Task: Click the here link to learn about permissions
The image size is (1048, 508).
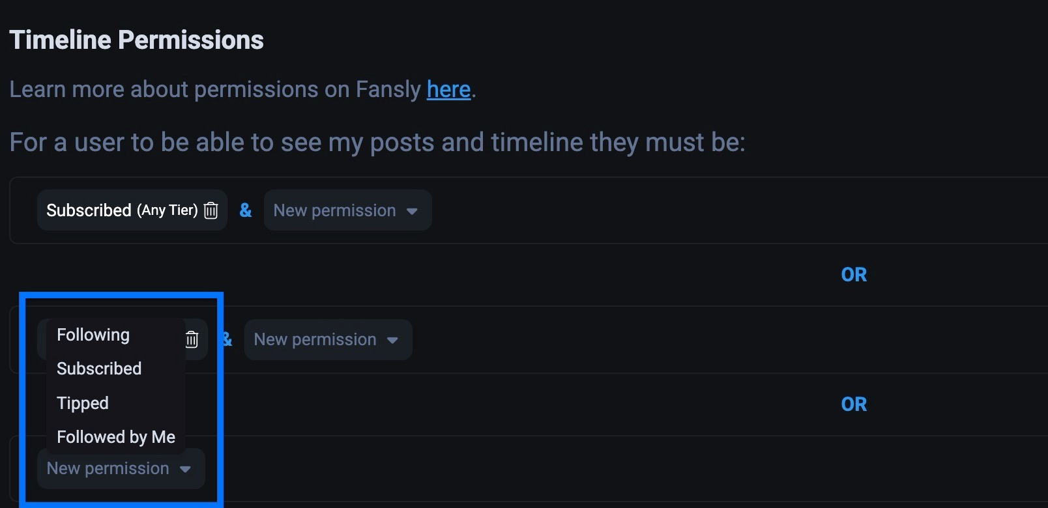Action: click(448, 89)
